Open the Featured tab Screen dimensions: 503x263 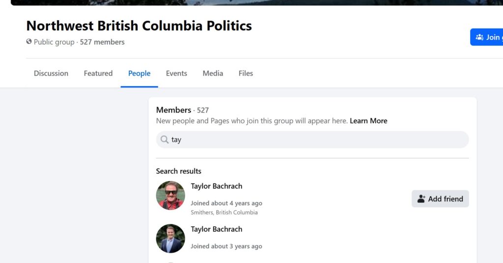click(98, 73)
